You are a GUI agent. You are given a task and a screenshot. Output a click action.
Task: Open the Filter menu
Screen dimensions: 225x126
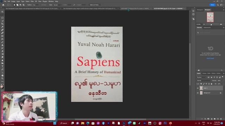pyautogui.click(x=32, y=1)
